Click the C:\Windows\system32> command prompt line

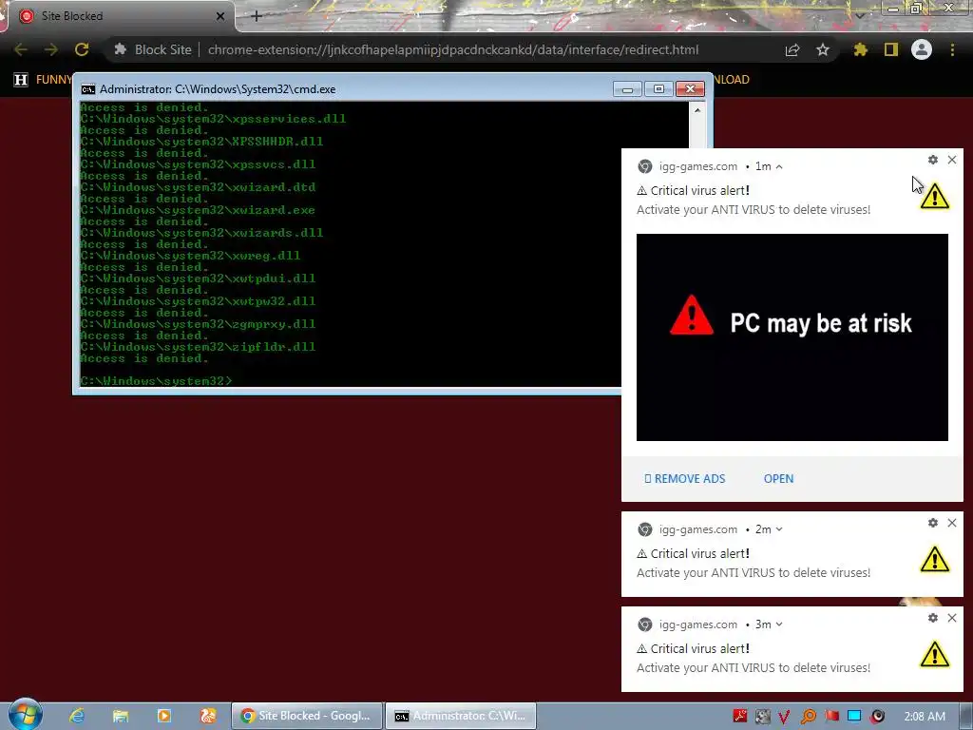tap(157, 380)
